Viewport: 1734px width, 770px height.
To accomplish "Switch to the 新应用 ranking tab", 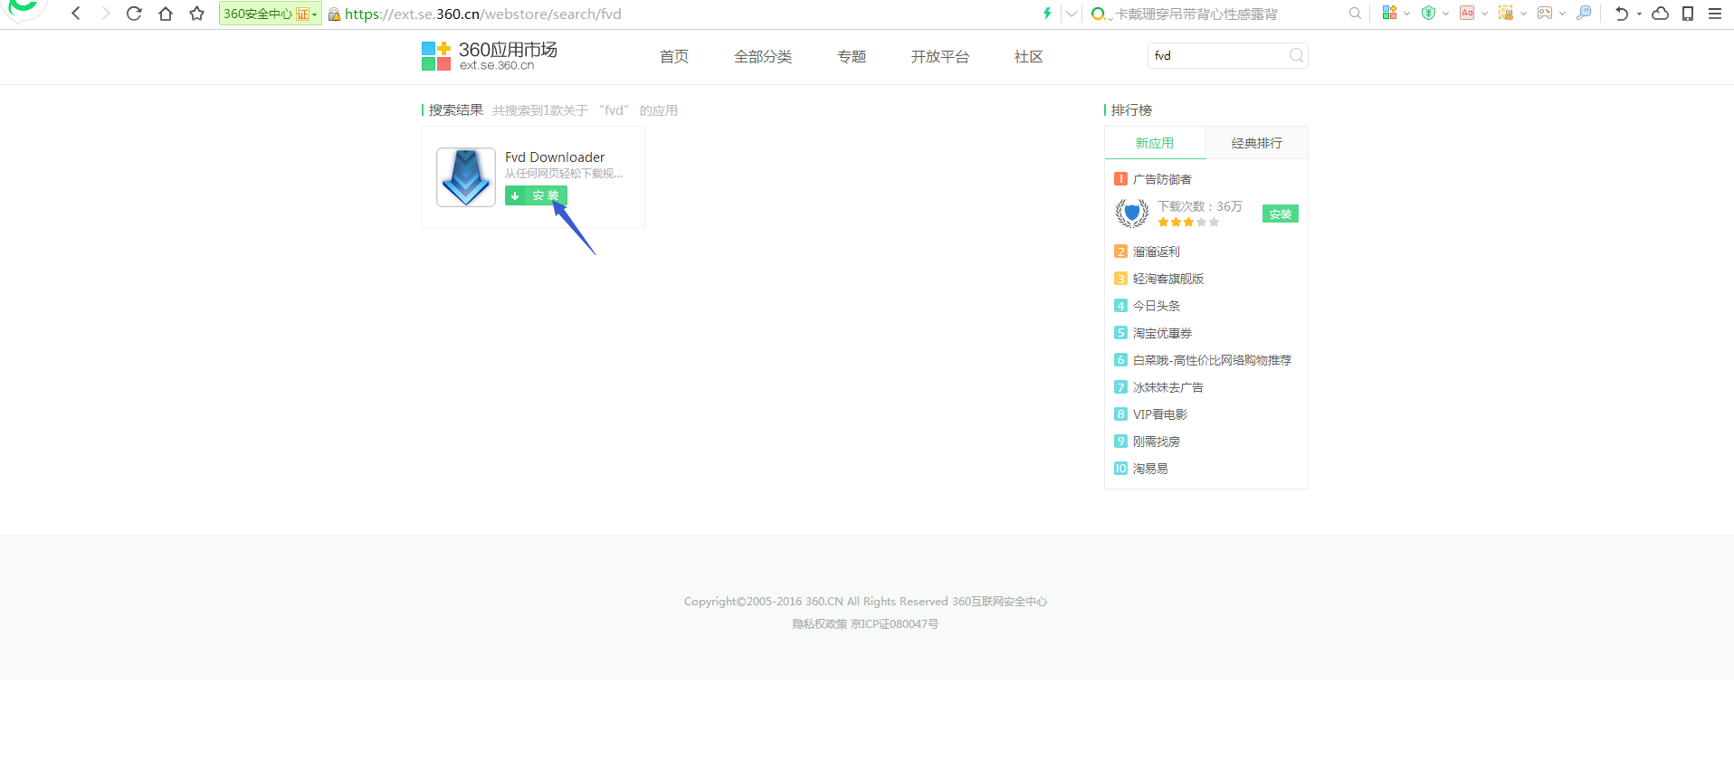I will (1155, 143).
